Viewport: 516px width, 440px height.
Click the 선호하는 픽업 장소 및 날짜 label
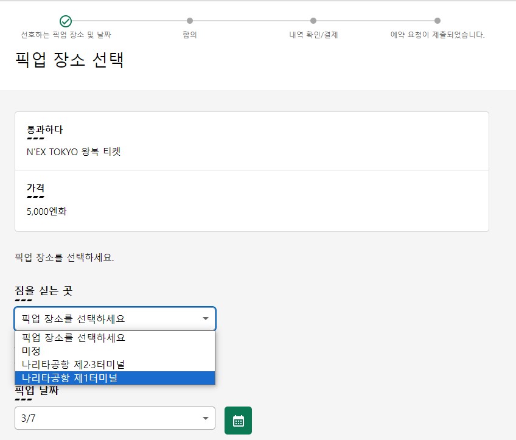[66, 35]
